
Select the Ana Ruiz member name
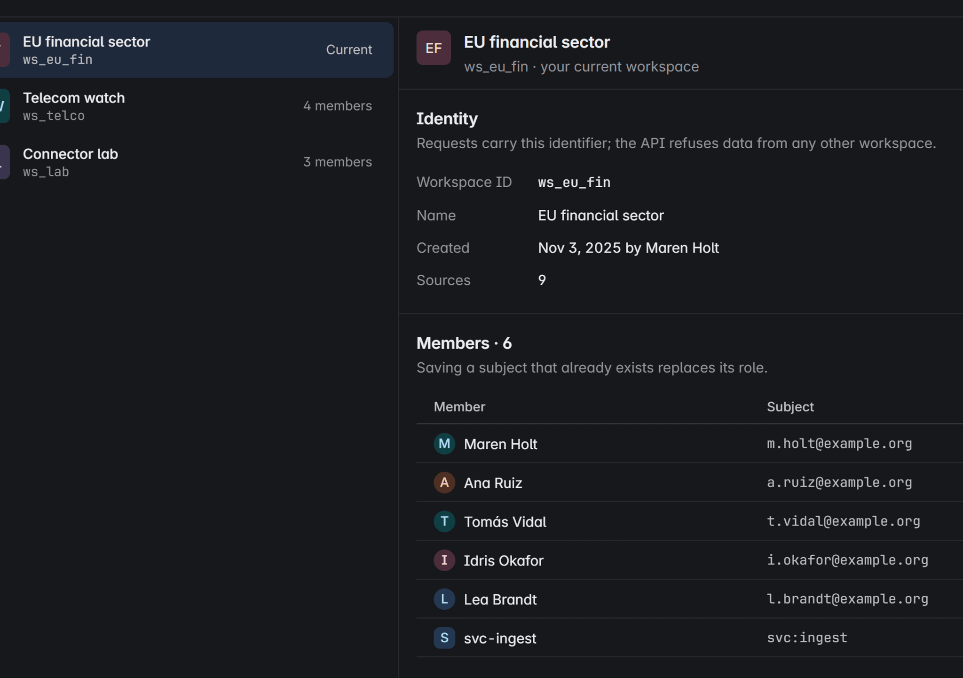493,483
